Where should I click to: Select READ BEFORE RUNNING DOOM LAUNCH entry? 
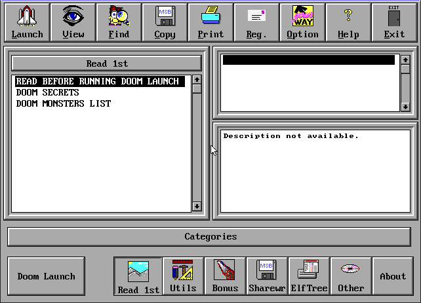coord(100,81)
